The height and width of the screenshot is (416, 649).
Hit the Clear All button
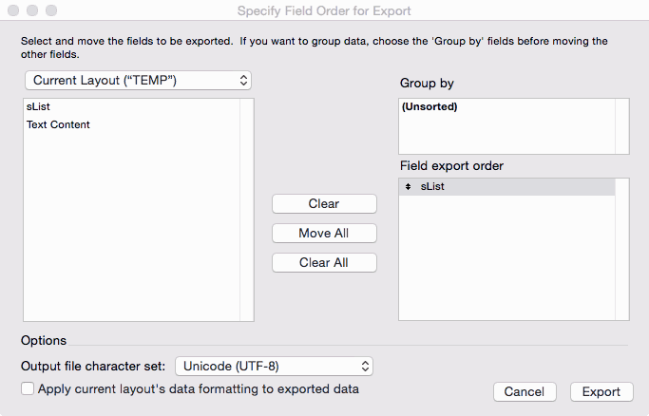[x=324, y=262]
